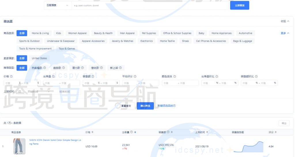
Task: Click the blue 立即搜索 search button
Action: point(240,5)
